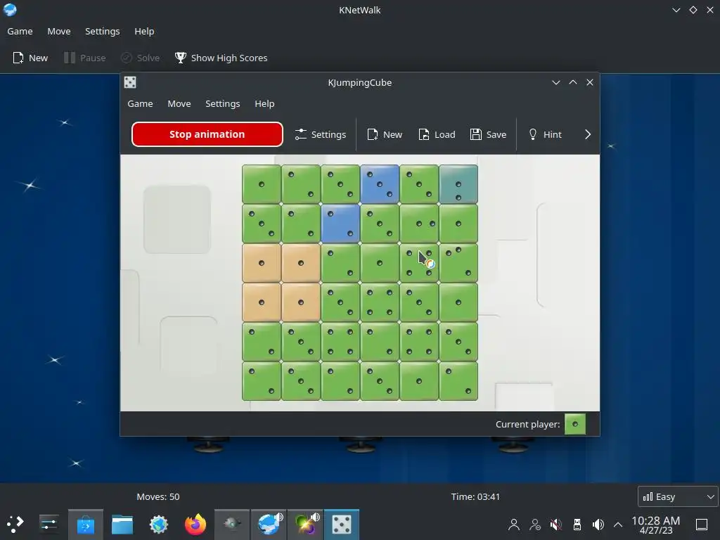
Task: Click Load in KJumpingCube toolbar
Action: [437, 134]
